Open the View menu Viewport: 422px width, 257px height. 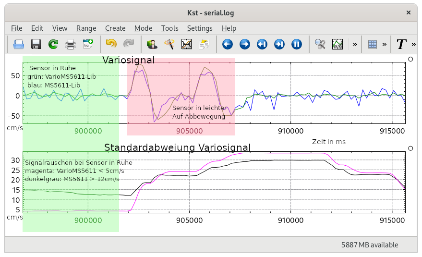tap(60, 28)
